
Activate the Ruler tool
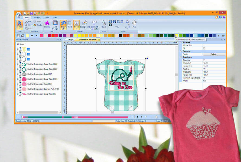[x=104, y=24]
